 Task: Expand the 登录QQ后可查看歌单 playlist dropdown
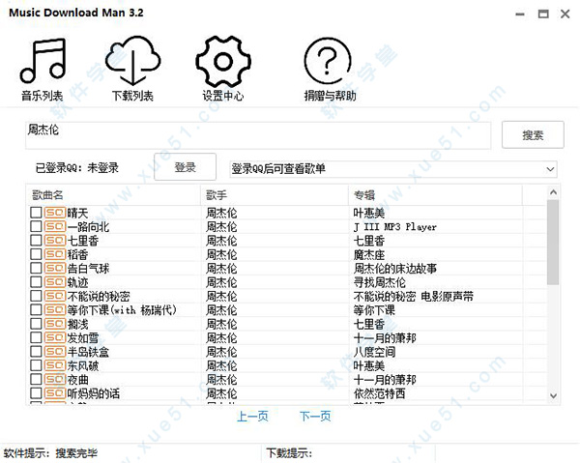[550, 169]
